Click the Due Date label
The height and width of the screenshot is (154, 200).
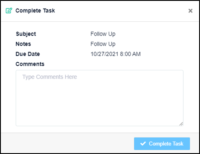click(x=28, y=54)
